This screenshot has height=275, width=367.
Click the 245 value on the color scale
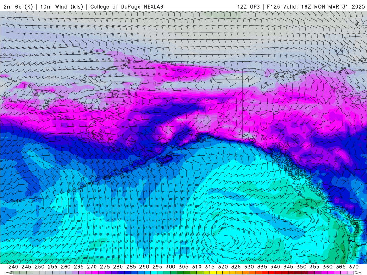(x=27, y=267)
